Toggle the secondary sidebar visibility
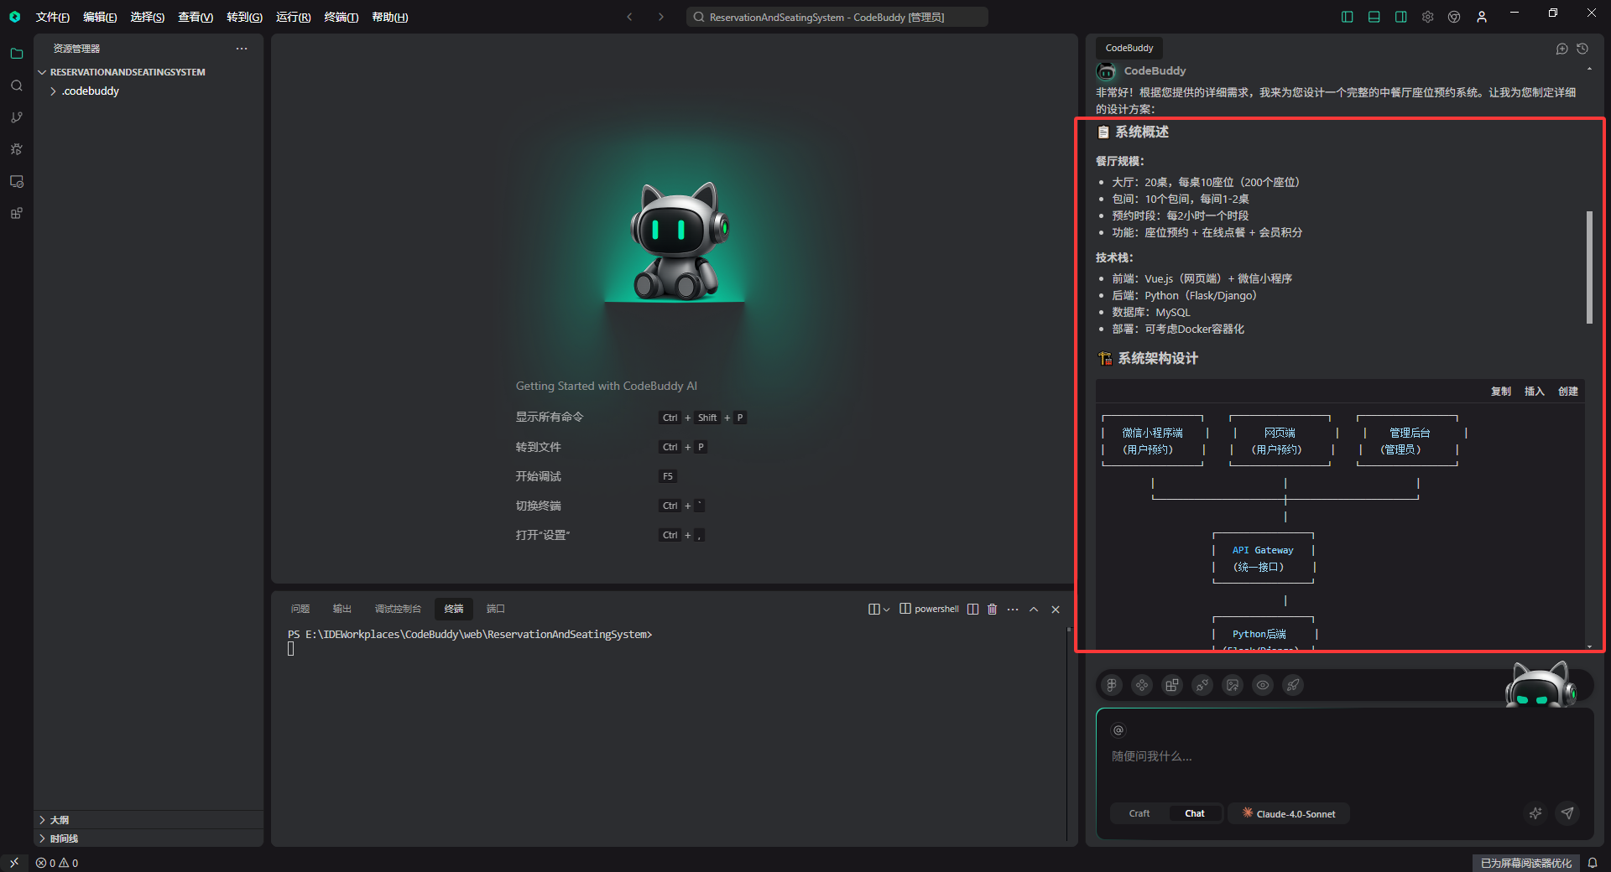 (1400, 17)
